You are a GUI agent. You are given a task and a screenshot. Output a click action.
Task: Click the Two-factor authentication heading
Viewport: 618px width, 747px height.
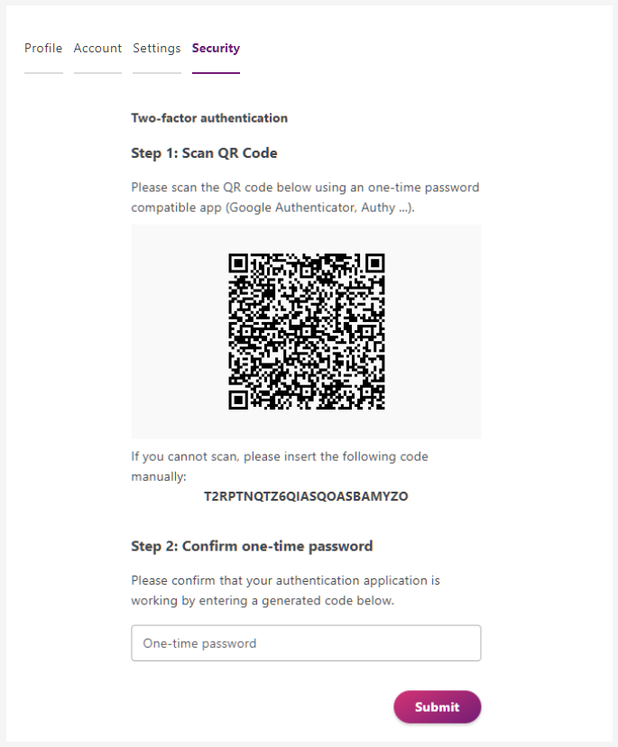[x=209, y=118]
